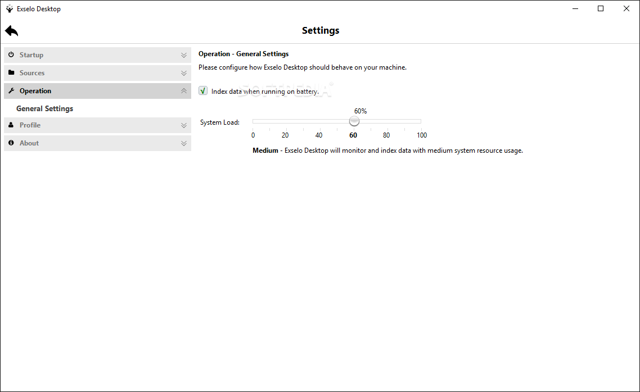Click the 80 tick label under slider

coord(386,135)
